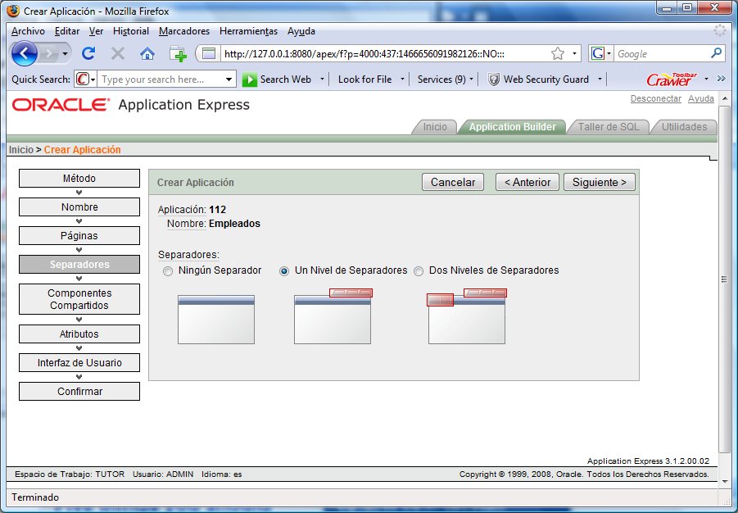Screen dimensions: 738x513
Task: Click the Desconectar link
Action: click(655, 98)
